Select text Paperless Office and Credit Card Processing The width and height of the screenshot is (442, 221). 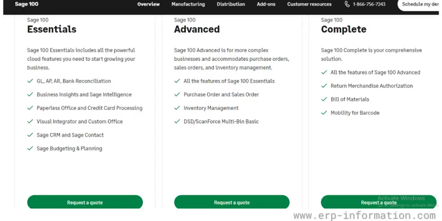tap(89, 108)
